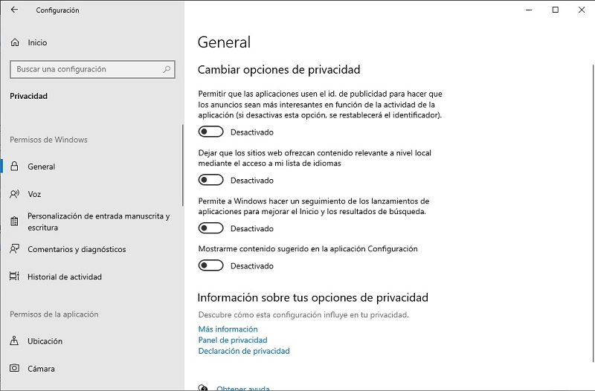Viewport: 595px width, 391px height.
Task: Select Historial de actividad in sidebar
Action: tap(65, 277)
